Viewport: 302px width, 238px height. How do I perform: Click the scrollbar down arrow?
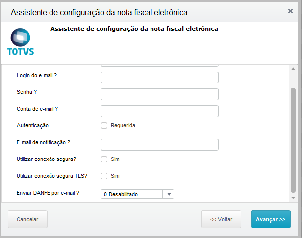[293, 198]
